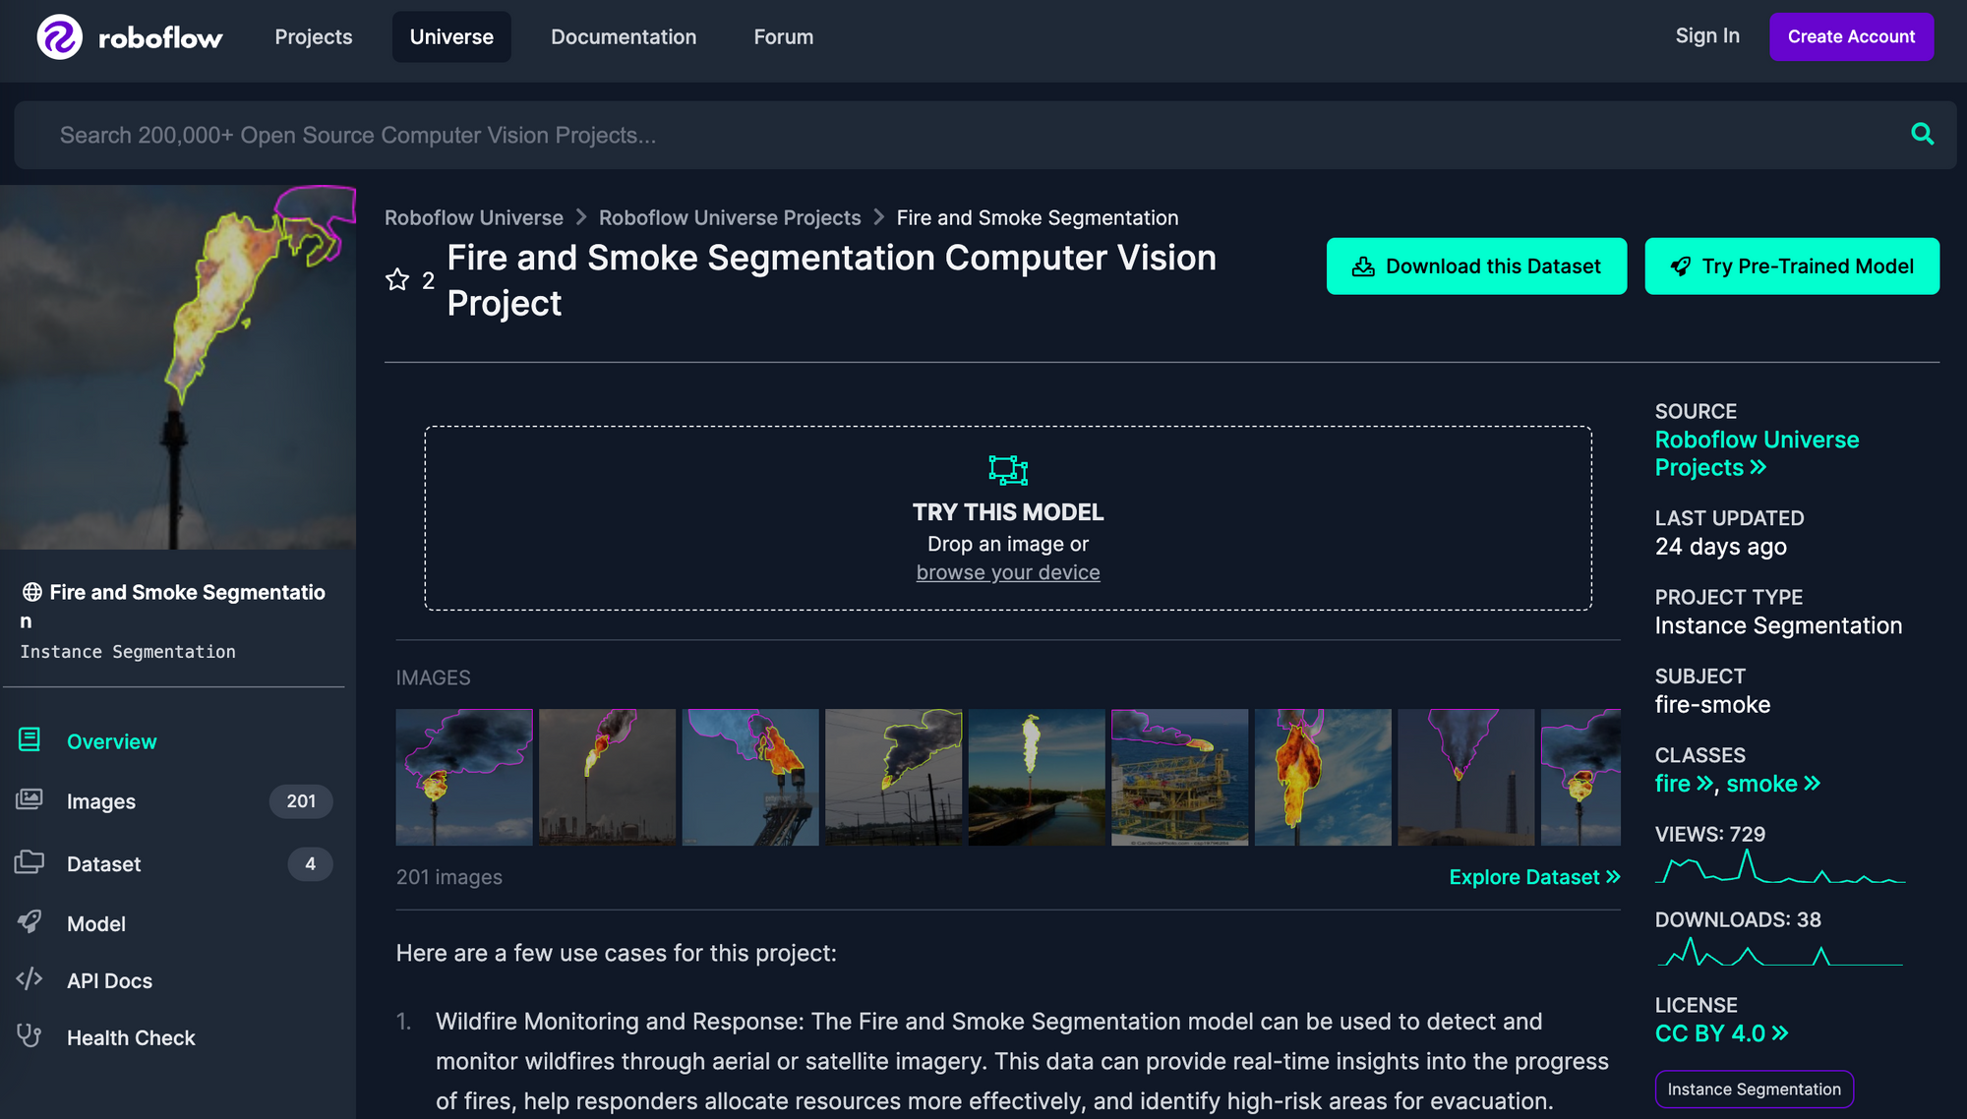The width and height of the screenshot is (1967, 1119).
Task: Open the first dataset image thumbnail
Action: [x=464, y=777]
